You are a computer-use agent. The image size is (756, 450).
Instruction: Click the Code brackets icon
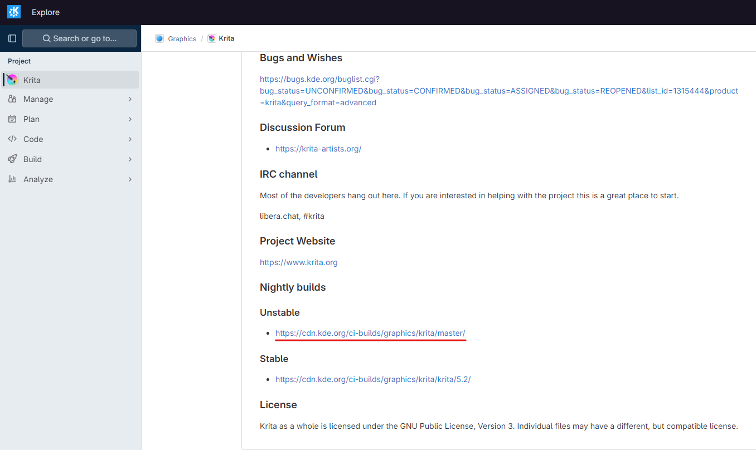tap(12, 139)
